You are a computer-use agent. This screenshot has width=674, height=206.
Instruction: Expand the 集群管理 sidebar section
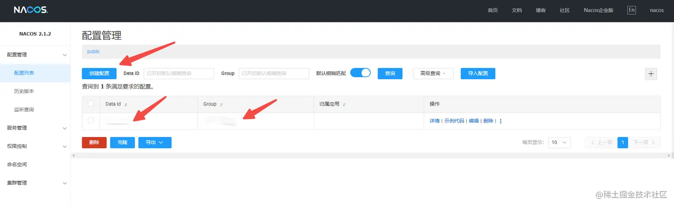pyautogui.click(x=35, y=183)
